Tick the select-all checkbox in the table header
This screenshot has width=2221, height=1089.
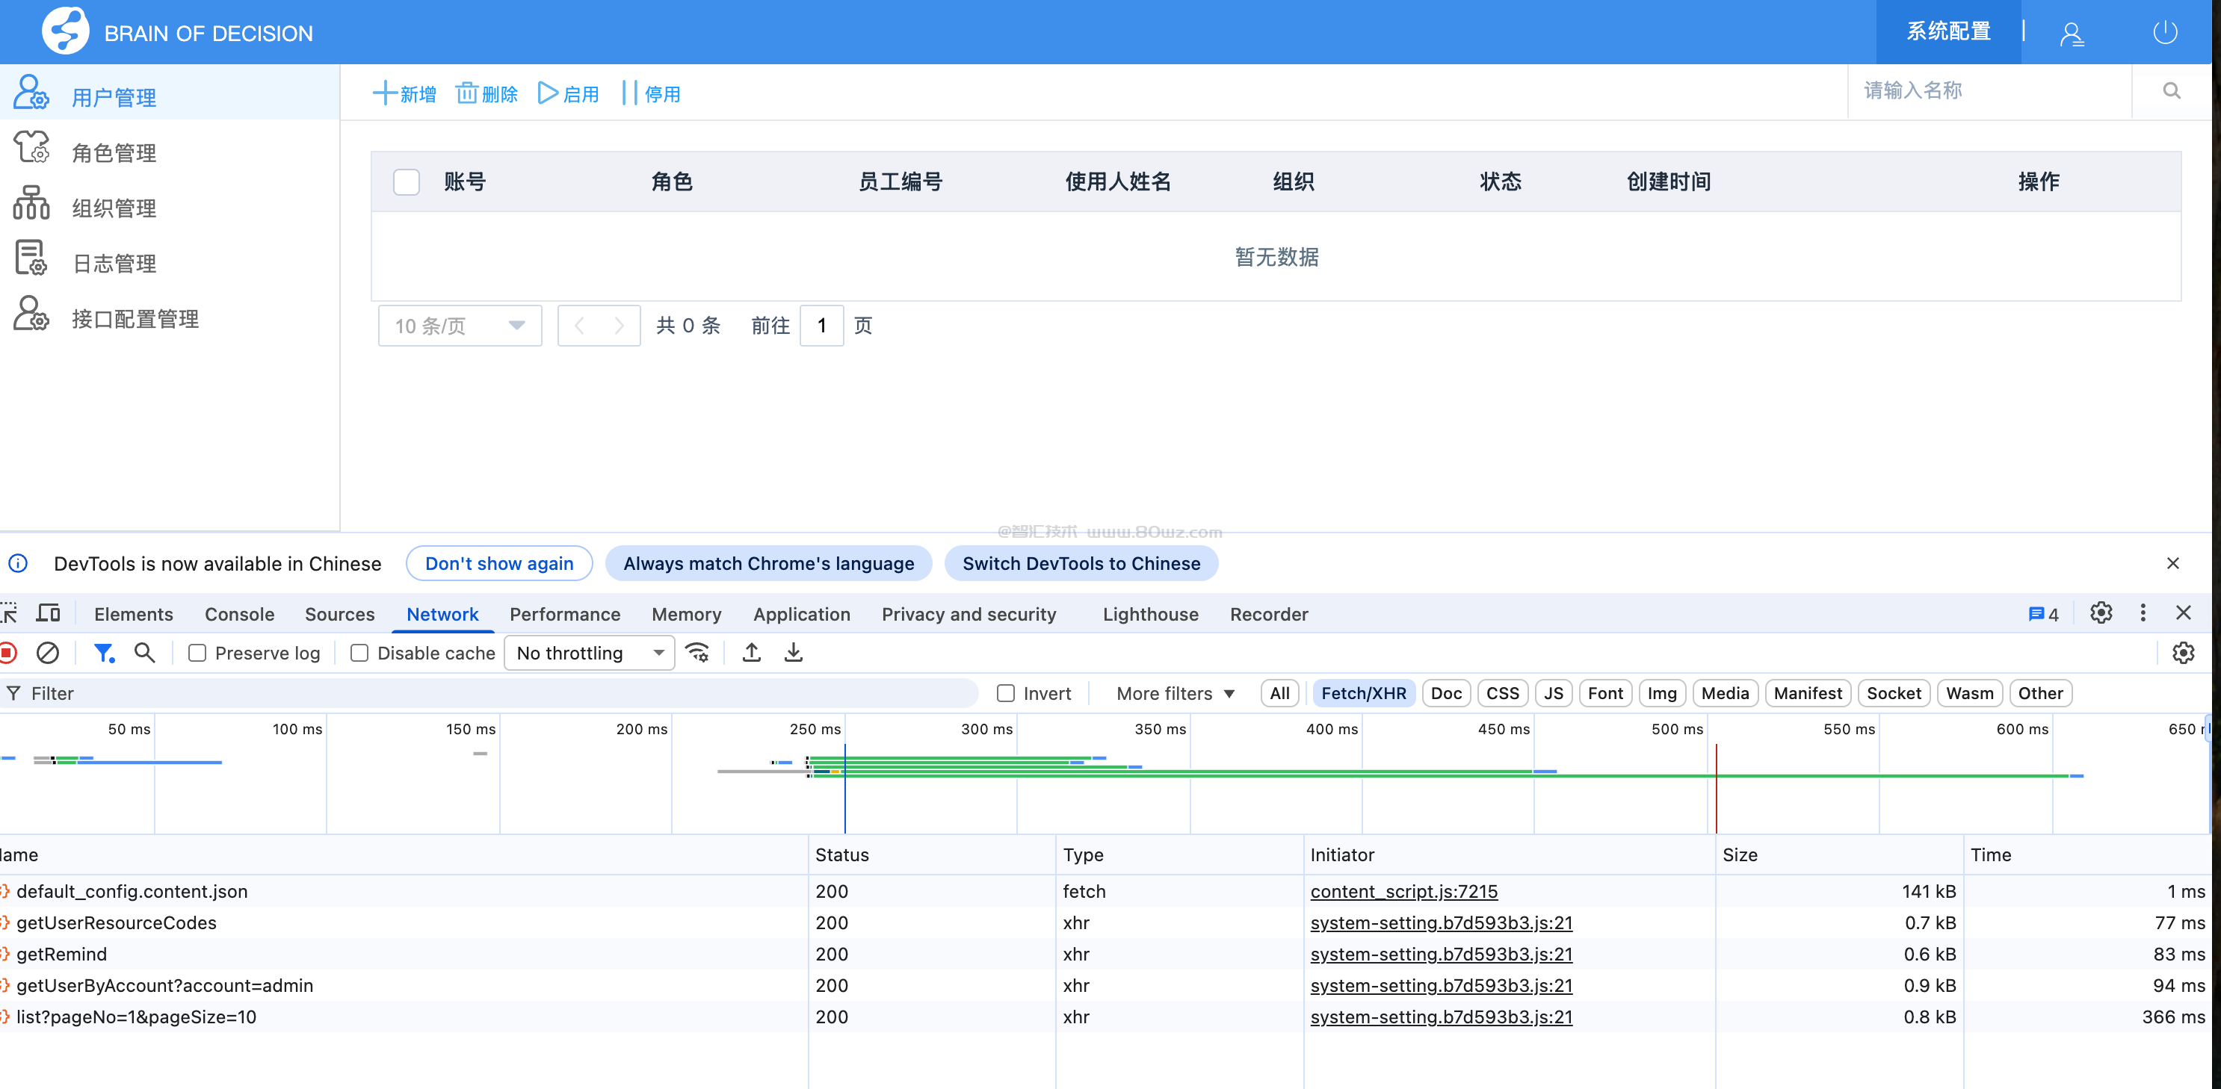coord(406,181)
